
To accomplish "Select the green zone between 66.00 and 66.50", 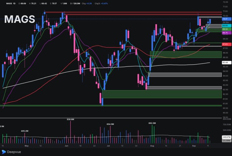I will click(186, 54).
